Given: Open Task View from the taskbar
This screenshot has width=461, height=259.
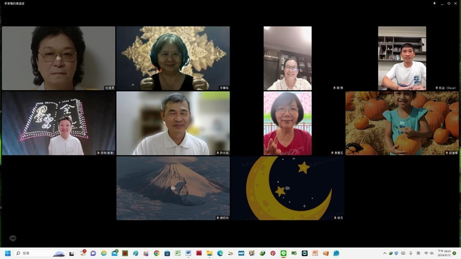Looking at the screenshot, I should [72, 253].
